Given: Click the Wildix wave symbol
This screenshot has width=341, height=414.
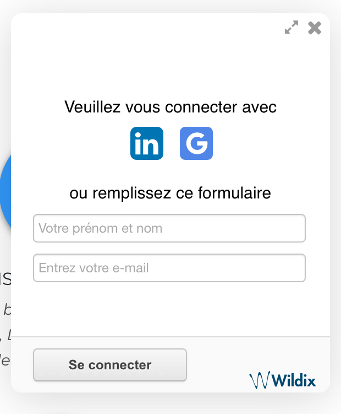Looking at the screenshot, I should (x=260, y=380).
